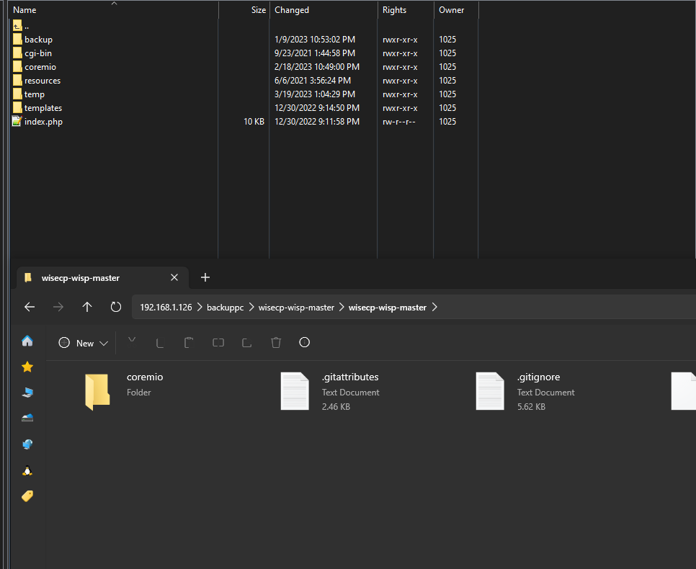Click the bold last wisecp-wisp-master breadcrumb
The width and height of the screenshot is (696, 569).
[x=388, y=307]
